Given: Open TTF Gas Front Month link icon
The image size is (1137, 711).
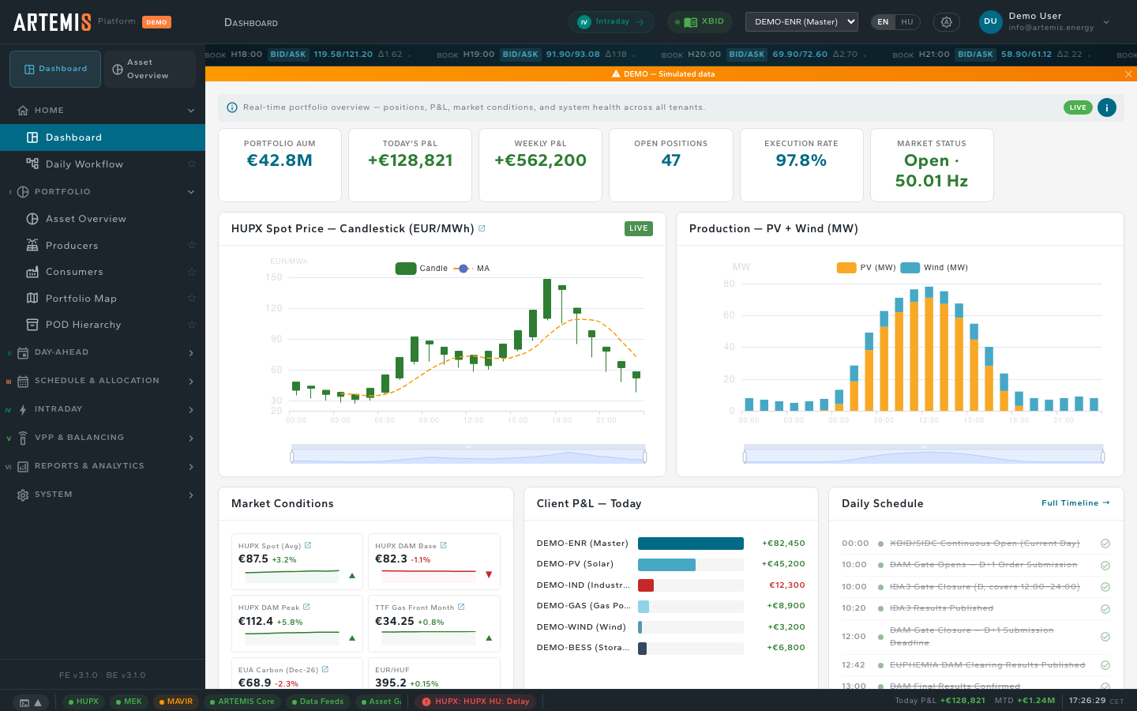Looking at the screenshot, I should tap(461, 607).
